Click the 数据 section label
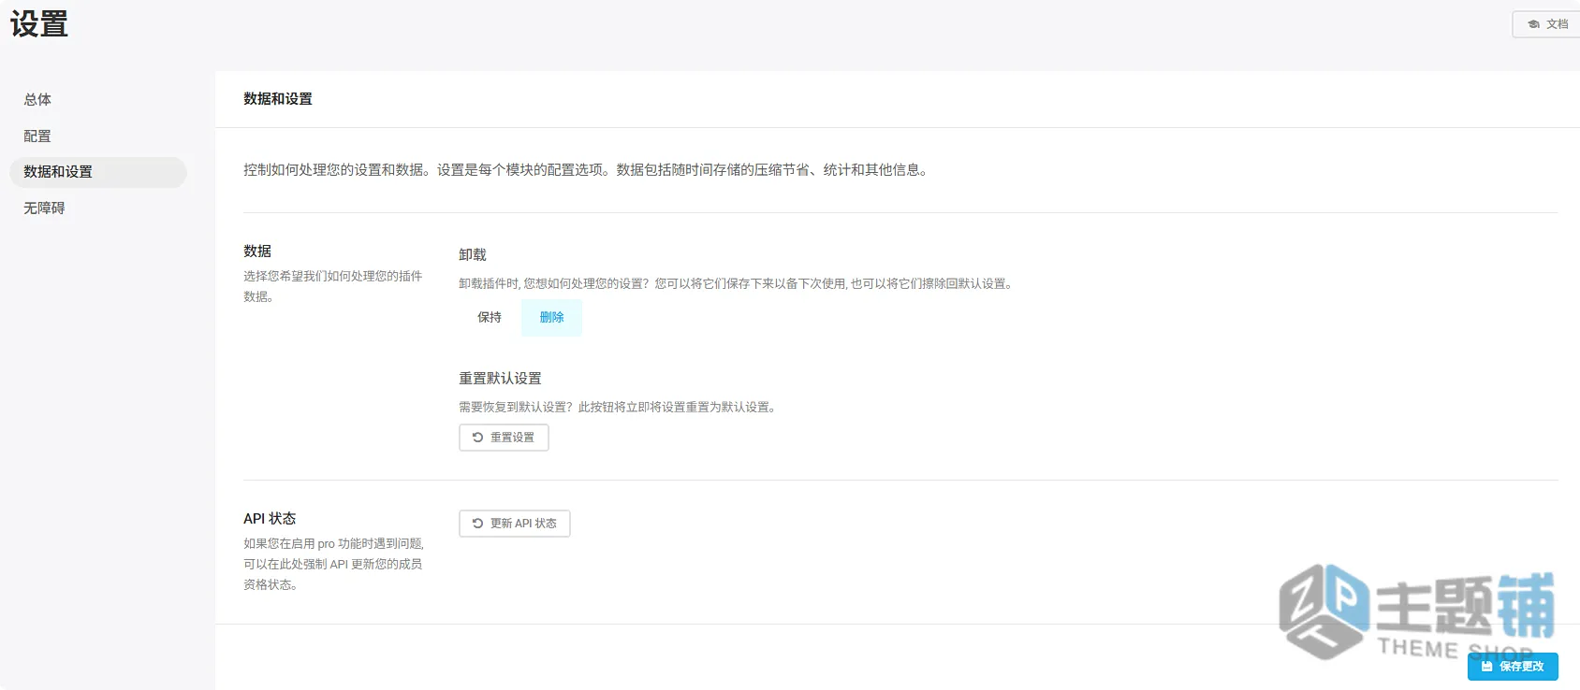Screen dimensions: 1580x690 pyautogui.click(x=257, y=252)
